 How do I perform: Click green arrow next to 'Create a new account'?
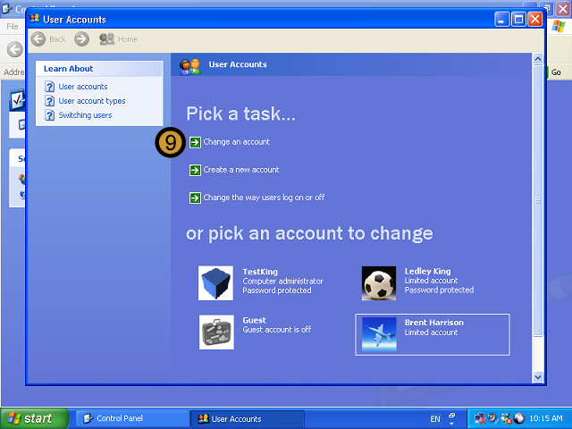click(195, 170)
